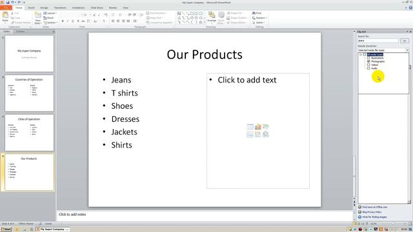Open the File tab
Image resolution: width=413 pixels, height=232 pixels.
(6, 8)
